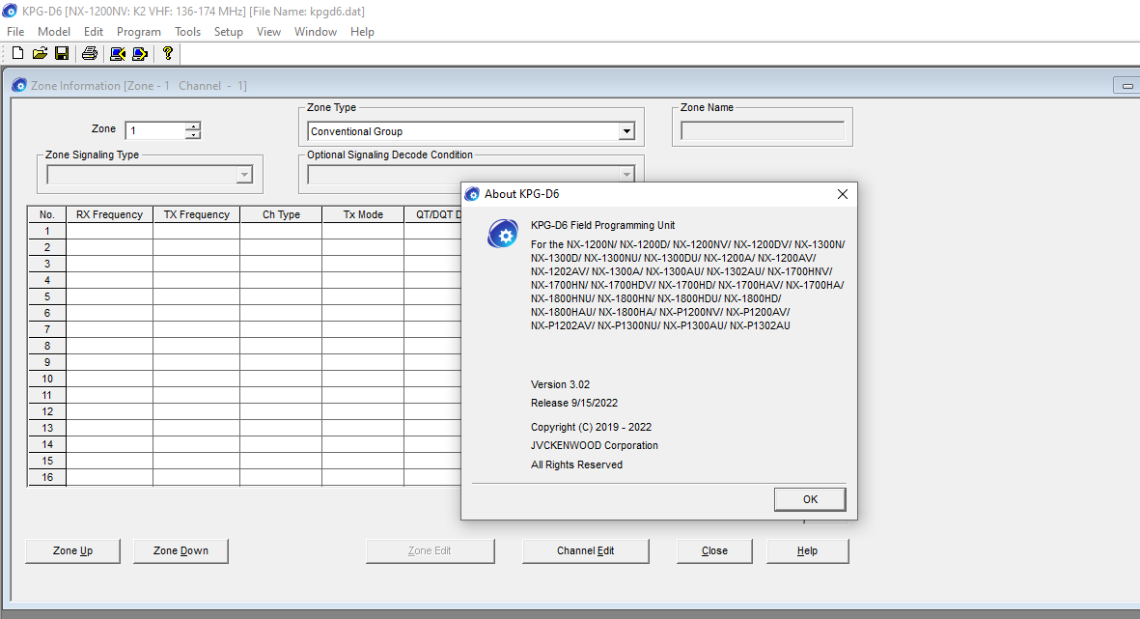Close About KPG-D6 dialog with X
1140x619 pixels.
(x=842, y=194)
